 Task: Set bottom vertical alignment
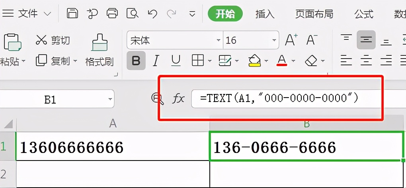pyautogui.click(x=386, y=42)
